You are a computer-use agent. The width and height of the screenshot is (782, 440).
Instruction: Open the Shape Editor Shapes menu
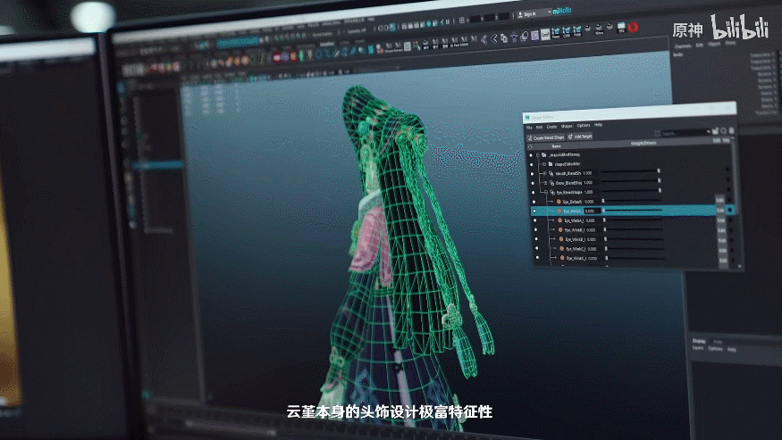567,126
